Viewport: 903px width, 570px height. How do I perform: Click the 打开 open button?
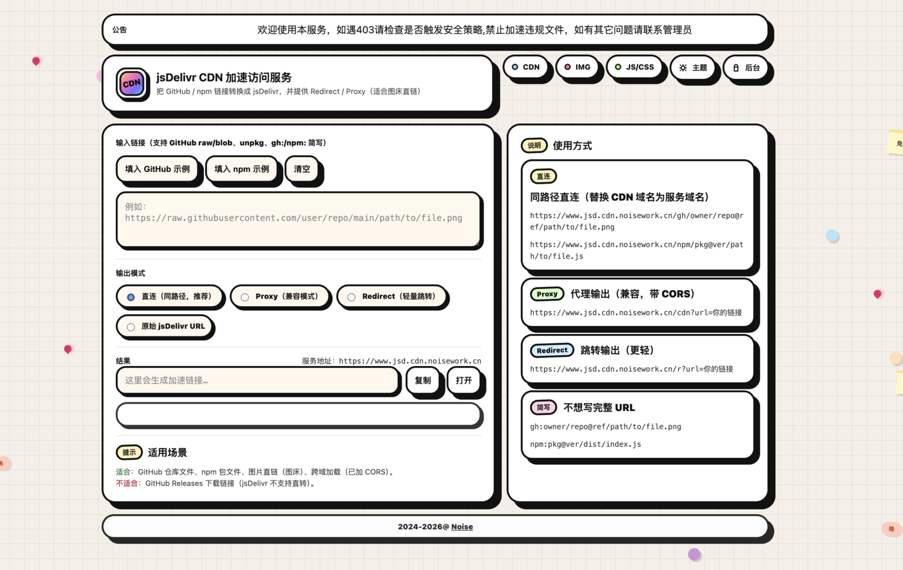[x=463, y=381]
